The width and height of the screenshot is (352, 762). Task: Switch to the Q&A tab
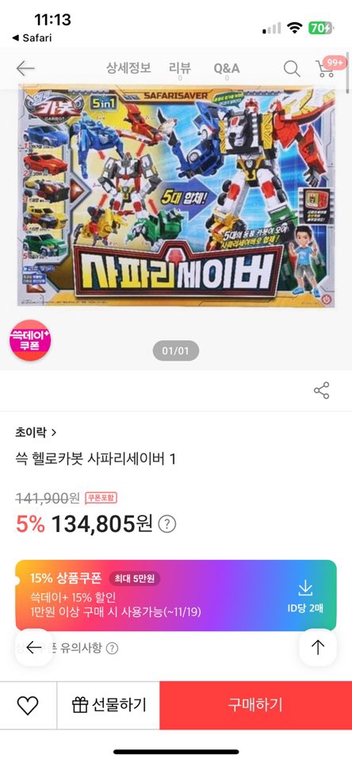(227, 68)
